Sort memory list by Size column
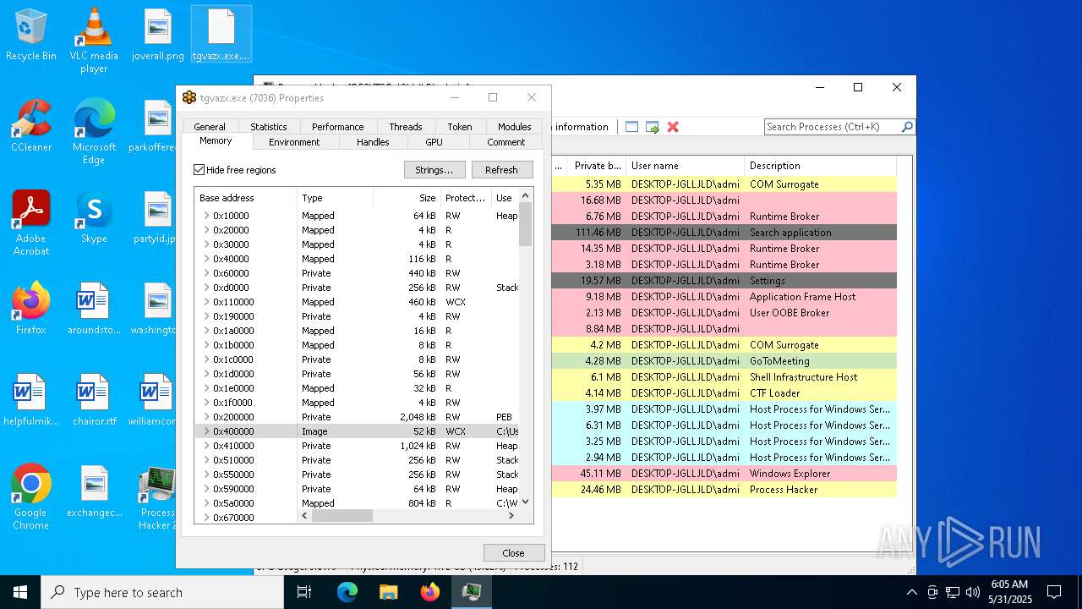The image size is (1082, 609). point(407,198)
